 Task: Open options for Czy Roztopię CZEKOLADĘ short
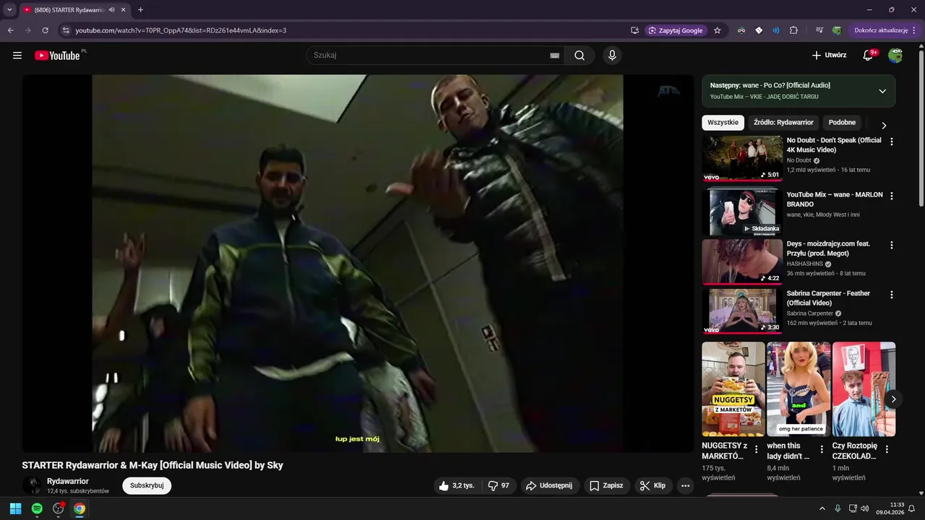887,449
